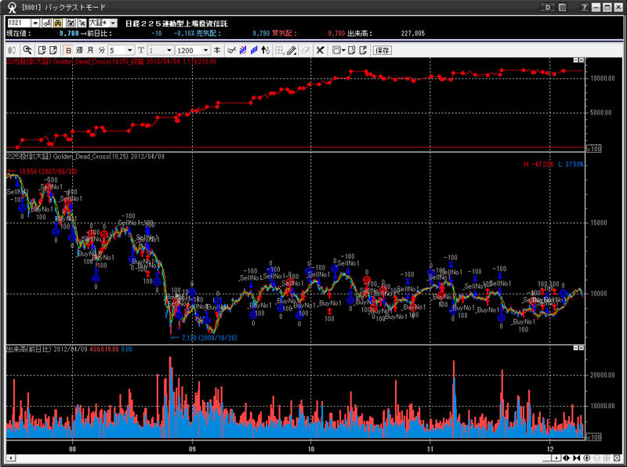Expand the 1200 bar count dropdown
Viewport: 627px width, 467px height.
pyautogui.click(x=206, y=50)
